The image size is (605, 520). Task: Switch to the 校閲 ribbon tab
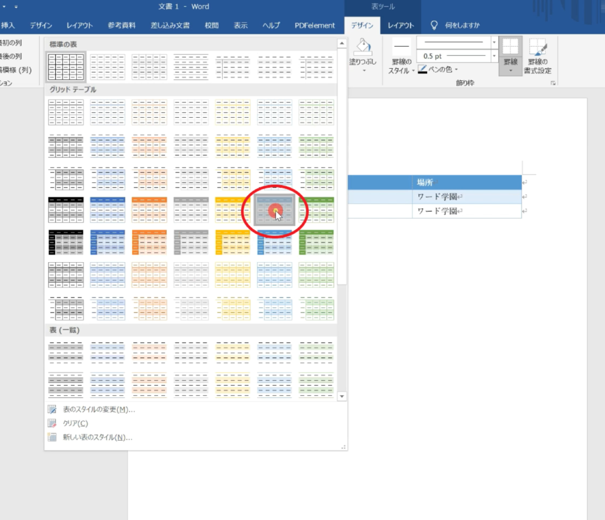(212, 25)
